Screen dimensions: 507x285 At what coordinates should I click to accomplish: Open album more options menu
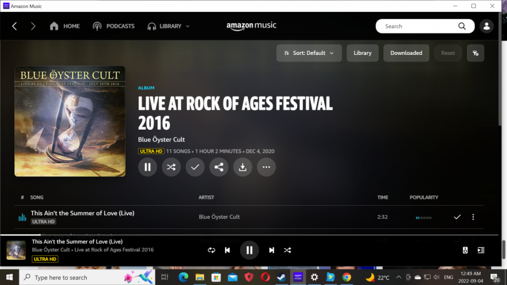(x=266, y=167)
